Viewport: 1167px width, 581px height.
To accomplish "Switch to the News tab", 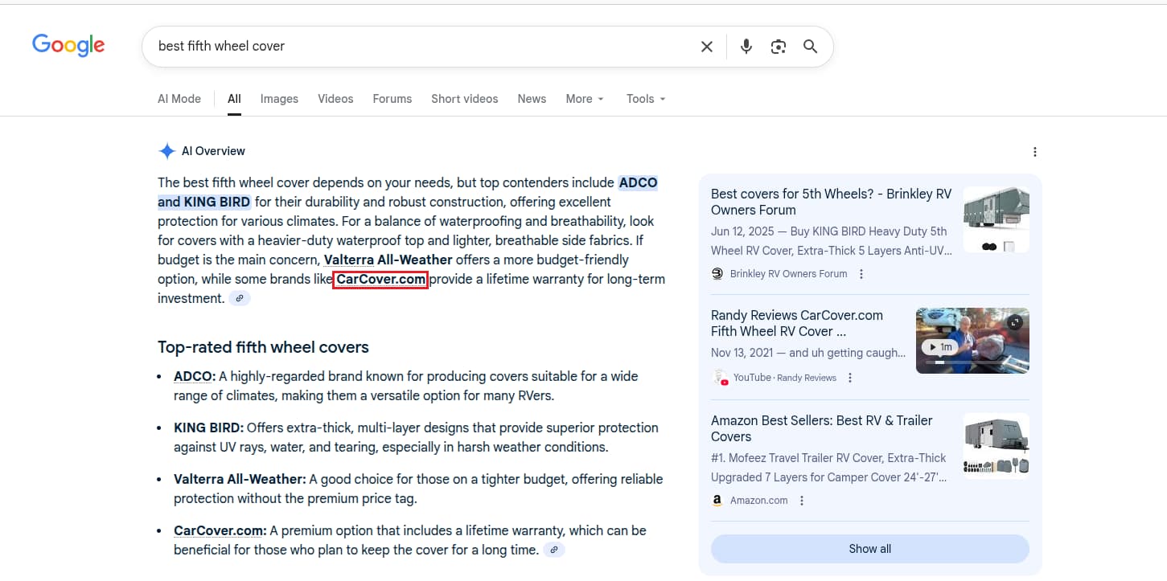I will coord(531,98).
